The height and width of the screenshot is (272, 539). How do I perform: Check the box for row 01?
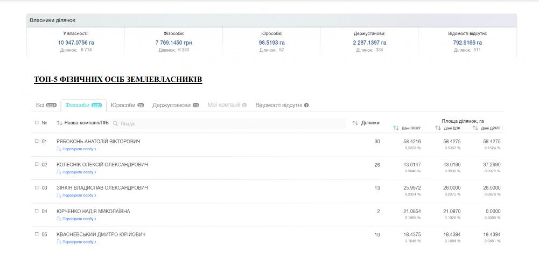point(36,141)
